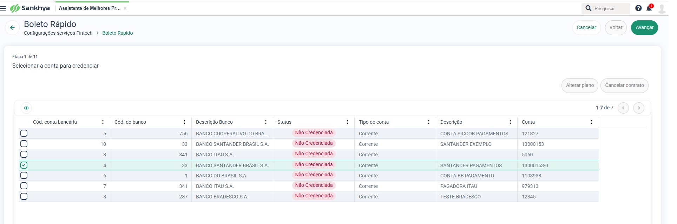Open the help question mark icon

[638, 8]
